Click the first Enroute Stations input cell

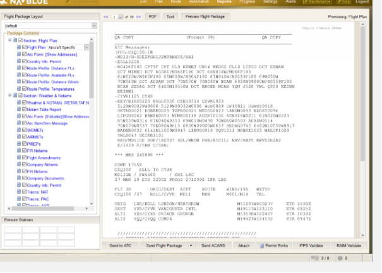click(x=13, y=229)
